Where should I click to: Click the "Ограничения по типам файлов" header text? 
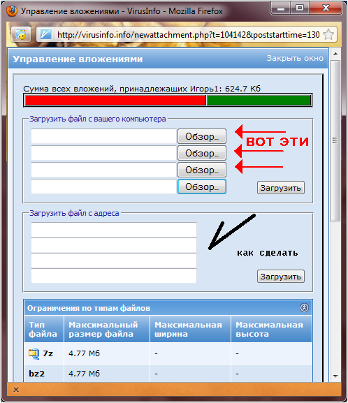(x=89, y=308)
